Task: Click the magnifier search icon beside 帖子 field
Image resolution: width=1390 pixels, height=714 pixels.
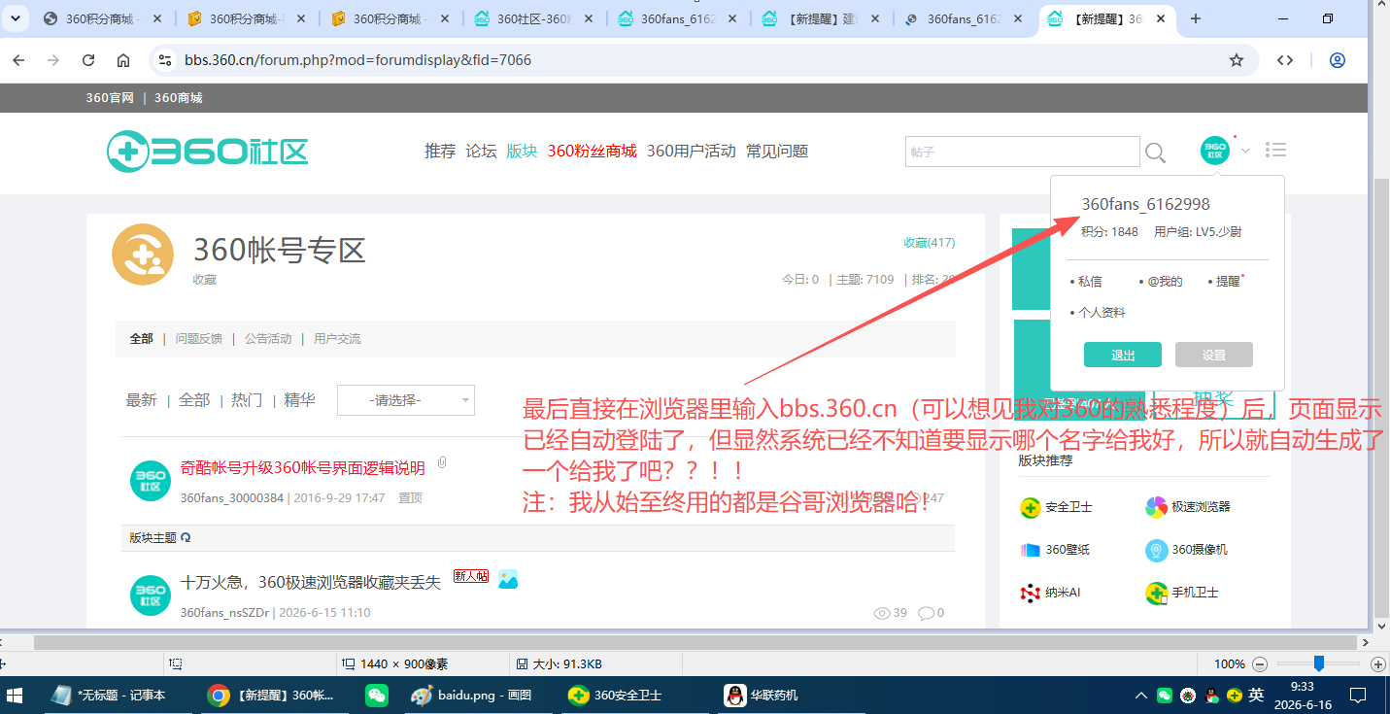Action: (1155, 153)
